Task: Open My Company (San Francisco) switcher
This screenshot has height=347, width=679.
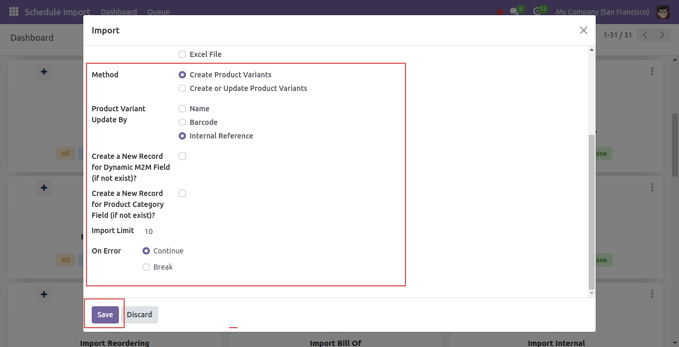Action: point(603,11)
